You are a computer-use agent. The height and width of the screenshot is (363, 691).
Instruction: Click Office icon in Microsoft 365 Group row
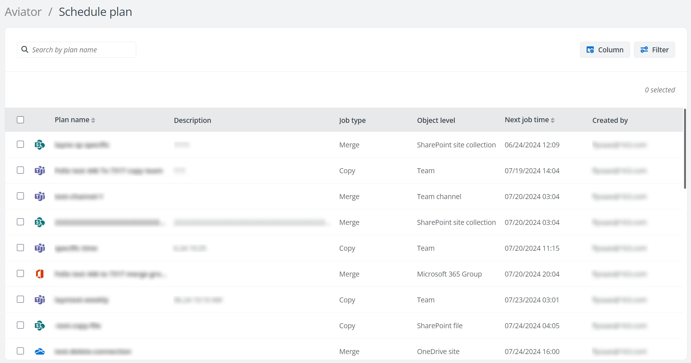tap(40, 274)
